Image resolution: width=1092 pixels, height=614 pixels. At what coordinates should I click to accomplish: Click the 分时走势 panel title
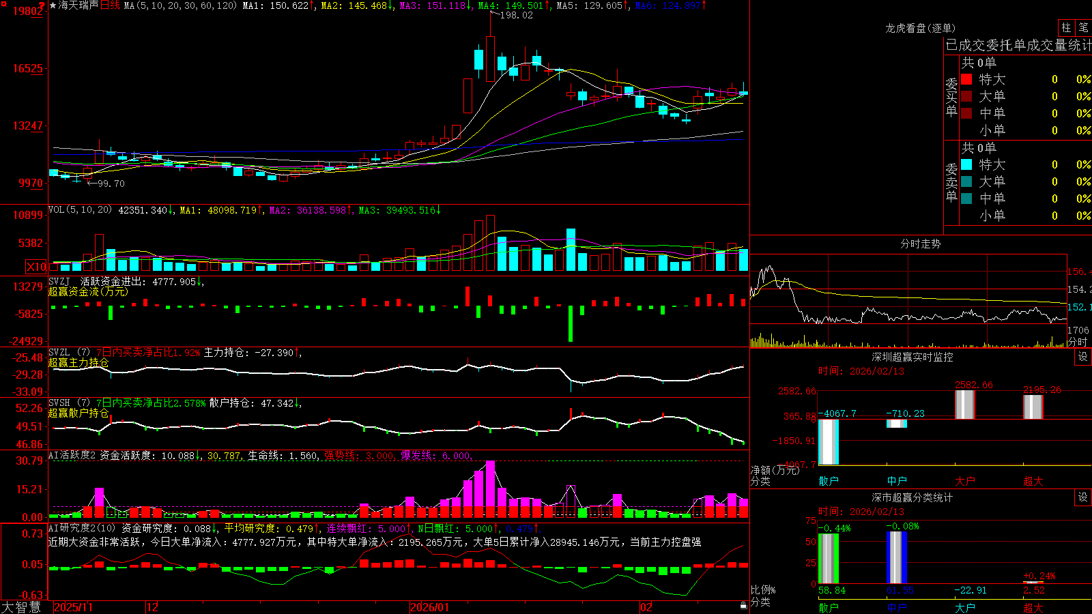pyautogui.click(x=920, y=244)
